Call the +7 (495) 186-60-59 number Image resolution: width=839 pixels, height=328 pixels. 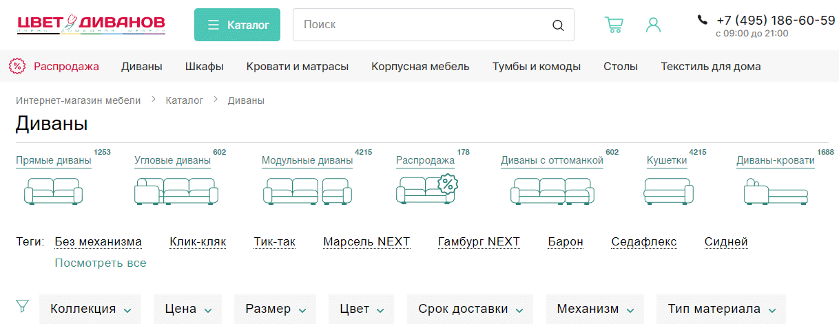[x=776, y=20]
